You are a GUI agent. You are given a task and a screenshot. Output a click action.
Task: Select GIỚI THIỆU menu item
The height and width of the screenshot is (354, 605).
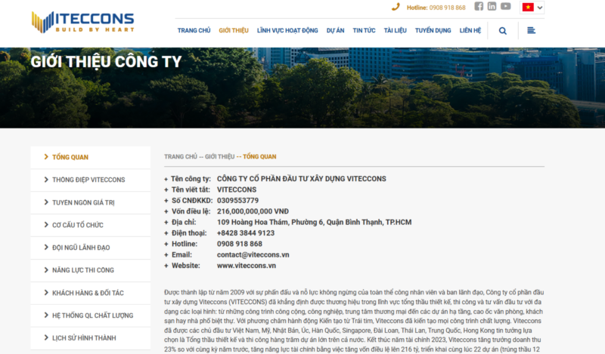pyautogui.click(x=234, y=30)
